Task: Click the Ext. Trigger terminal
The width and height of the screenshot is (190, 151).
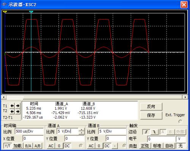Action: click(180, 121)
